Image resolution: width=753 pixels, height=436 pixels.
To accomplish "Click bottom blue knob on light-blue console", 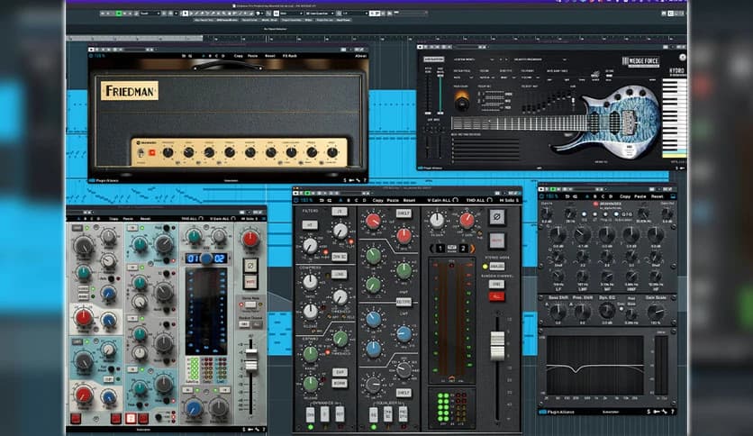I will pyautogui.click(x=194, y=409).
